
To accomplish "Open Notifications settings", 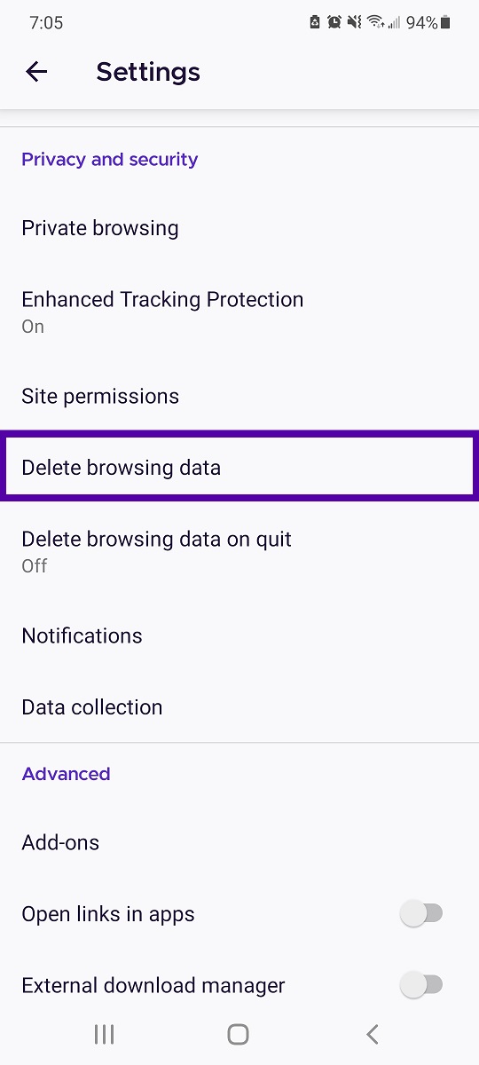I will coord(239,635).
